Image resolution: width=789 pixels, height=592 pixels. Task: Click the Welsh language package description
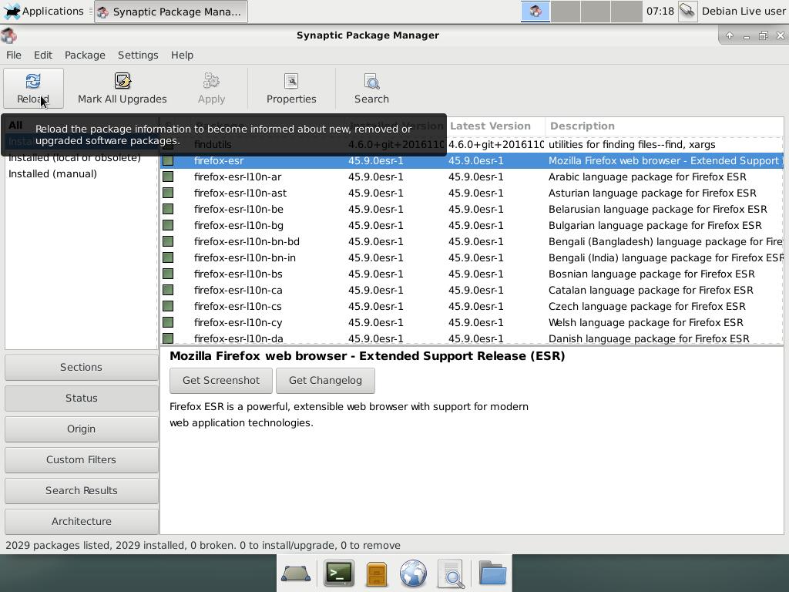(646, 323)
